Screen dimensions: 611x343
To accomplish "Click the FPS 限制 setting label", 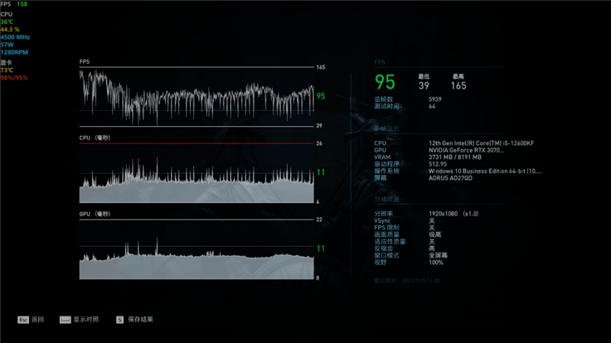I will point(386,228).
